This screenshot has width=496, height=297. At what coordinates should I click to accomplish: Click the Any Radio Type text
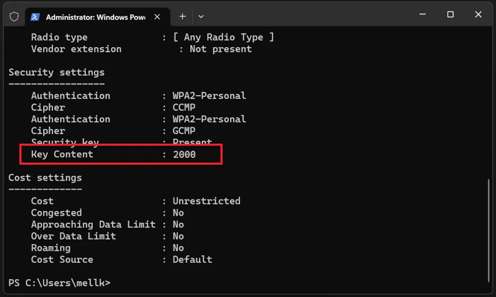click(223, 37)
